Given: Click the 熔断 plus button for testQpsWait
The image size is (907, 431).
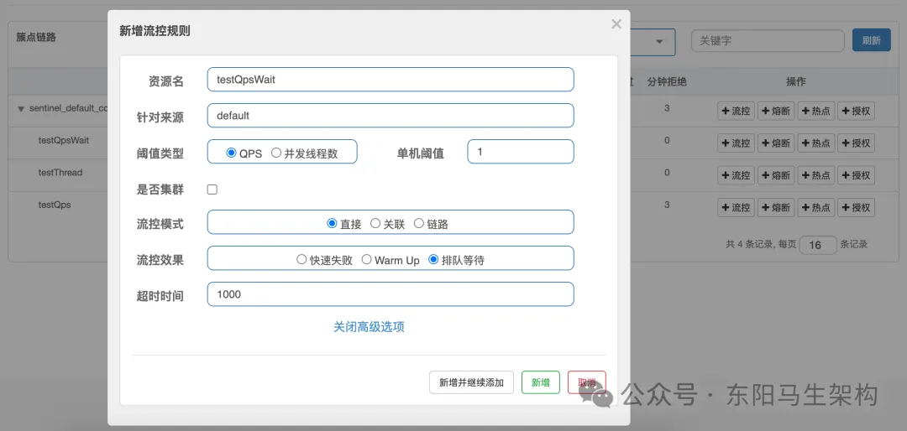Looking at the screenshot, I should pos(776,143).
